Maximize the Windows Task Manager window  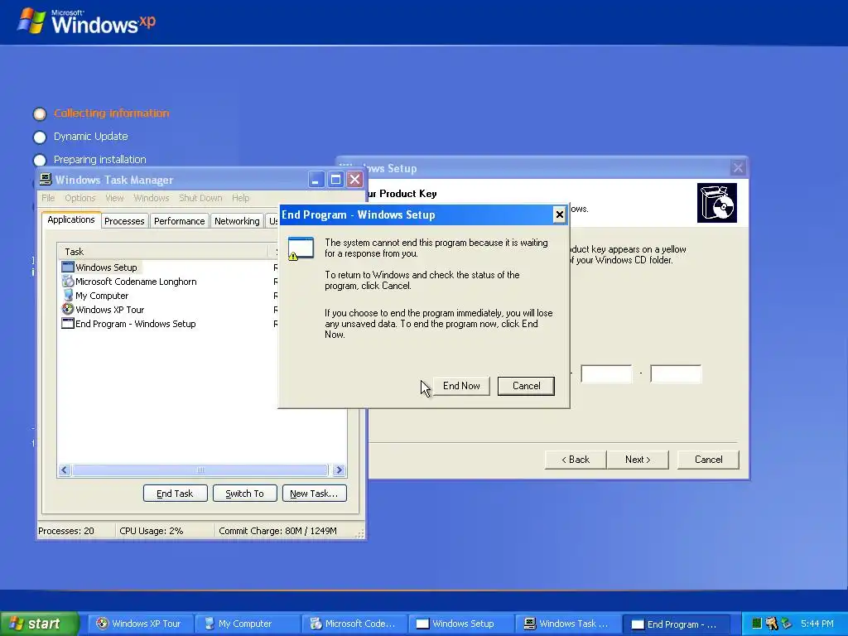[335, 180]
